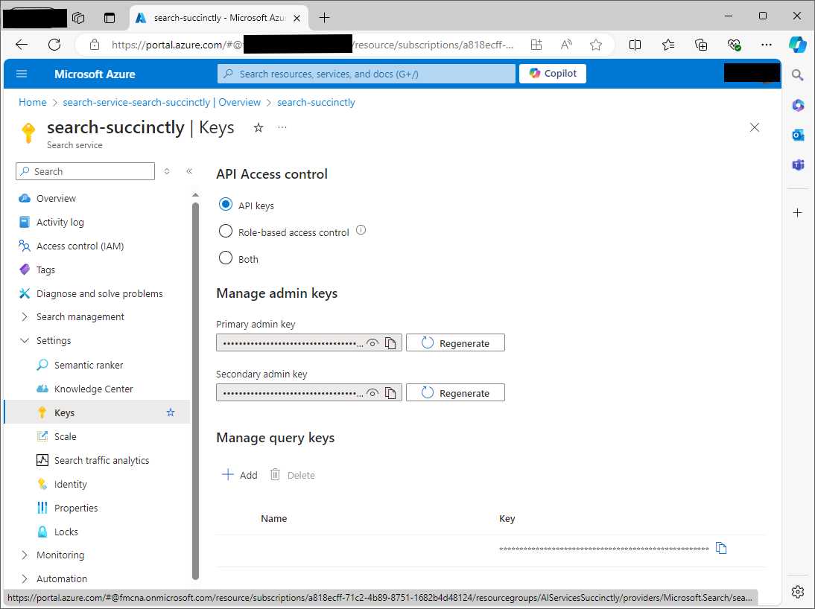815x609 pixels.
Task: Open the Properties page
Action: click(x=76, y=508)
